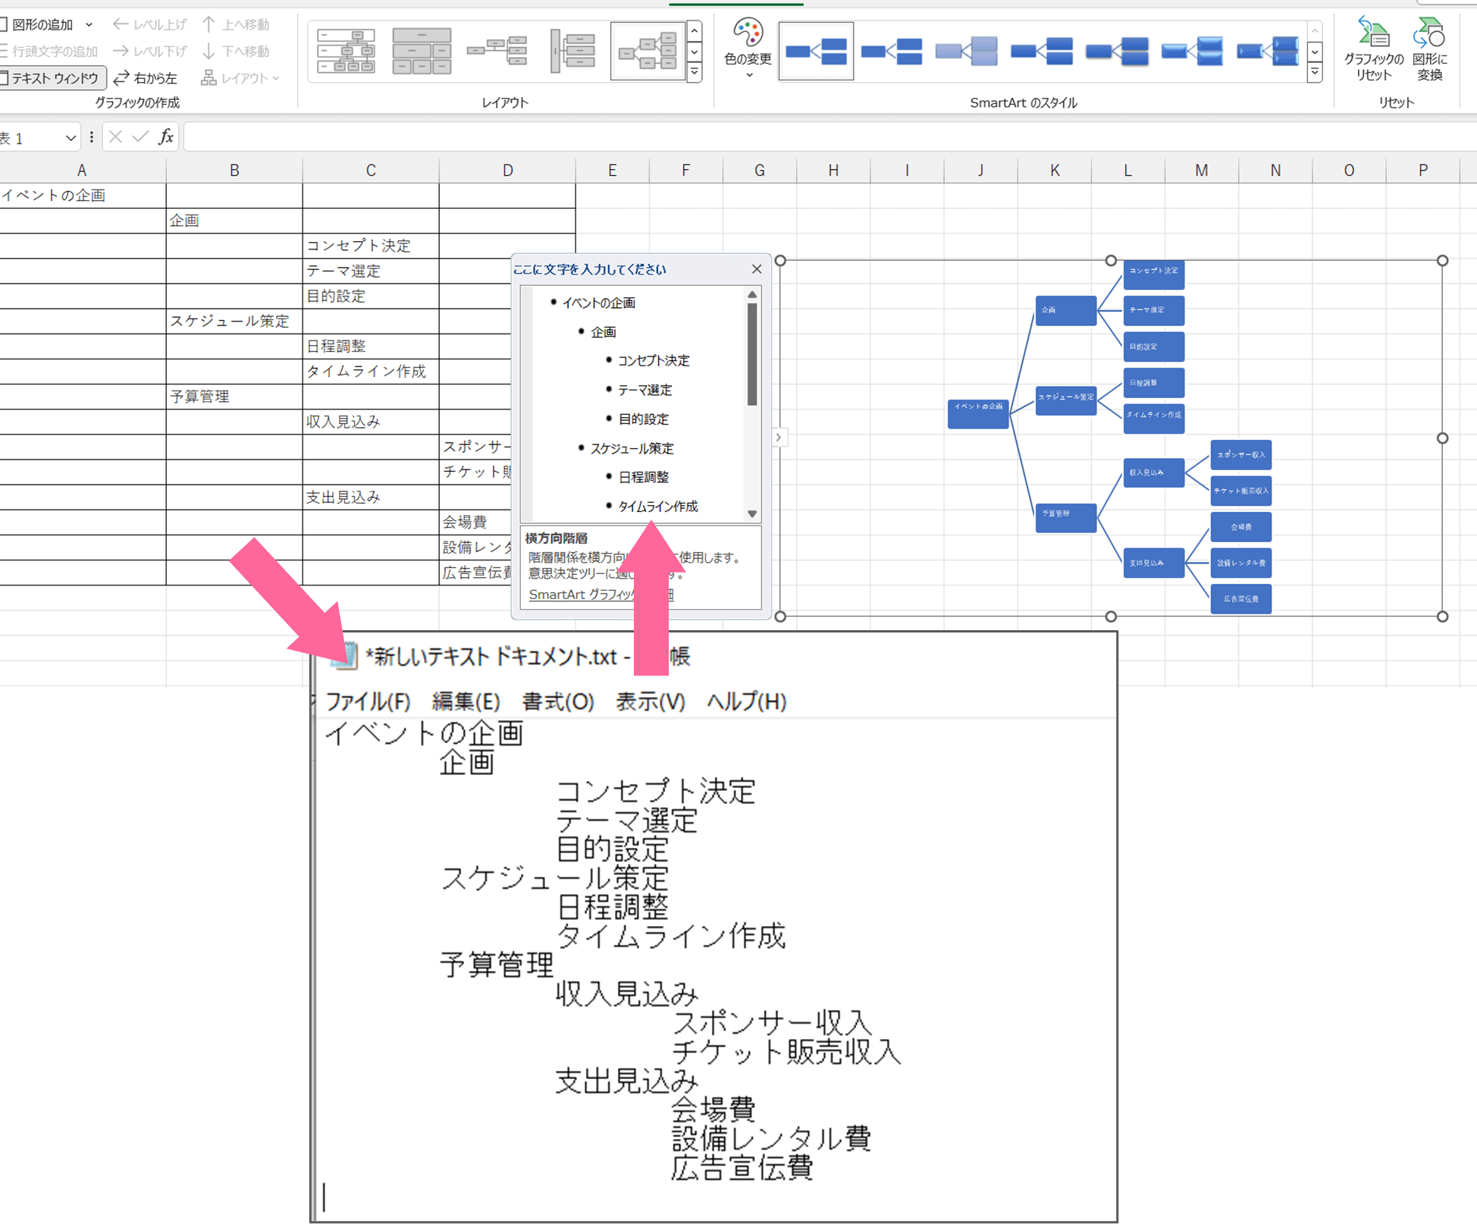Select the highlighted horizontal hierarchy layout thumbnail

click(x=648, y=51)
